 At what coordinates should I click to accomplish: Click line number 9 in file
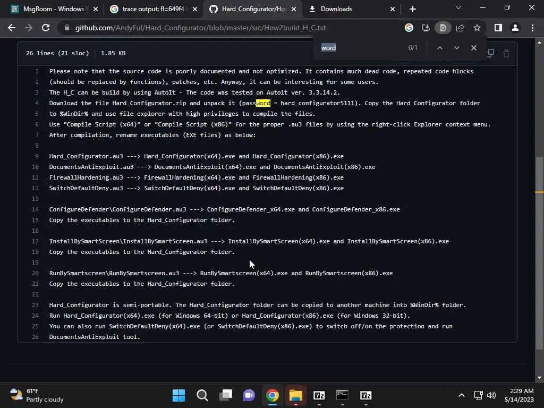37,156
